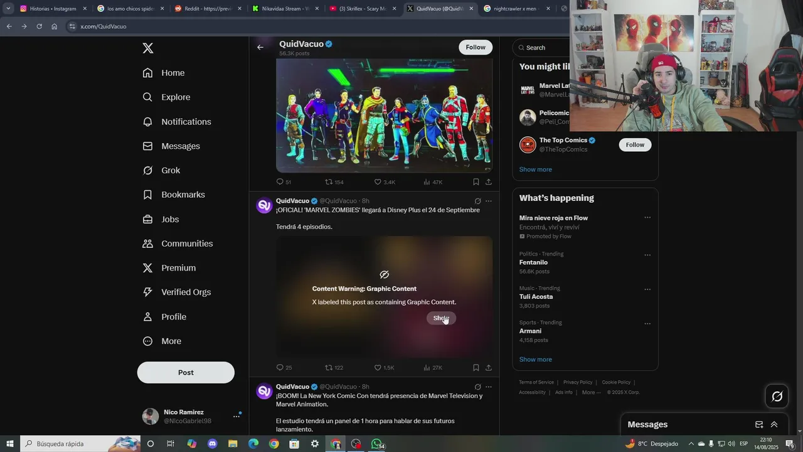Open the Jobs section

161,219
